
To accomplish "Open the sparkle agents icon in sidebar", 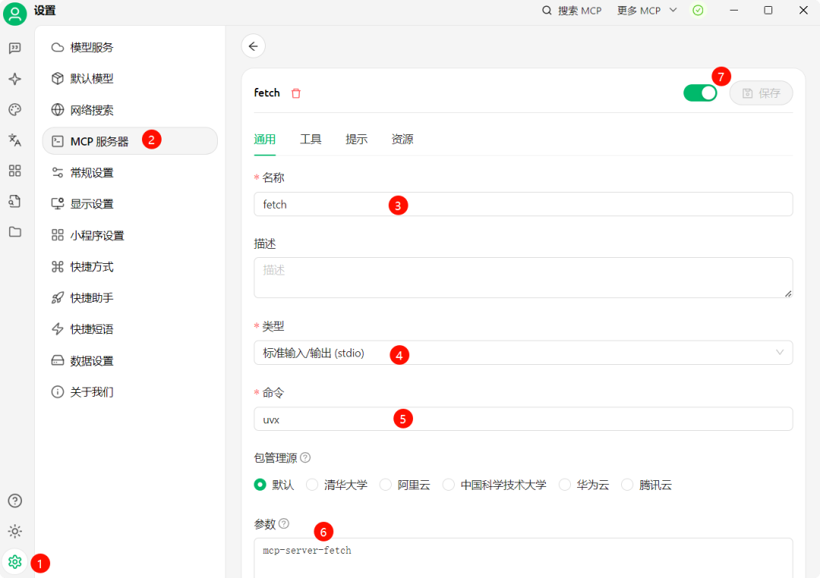I will [x=14, y=79].
